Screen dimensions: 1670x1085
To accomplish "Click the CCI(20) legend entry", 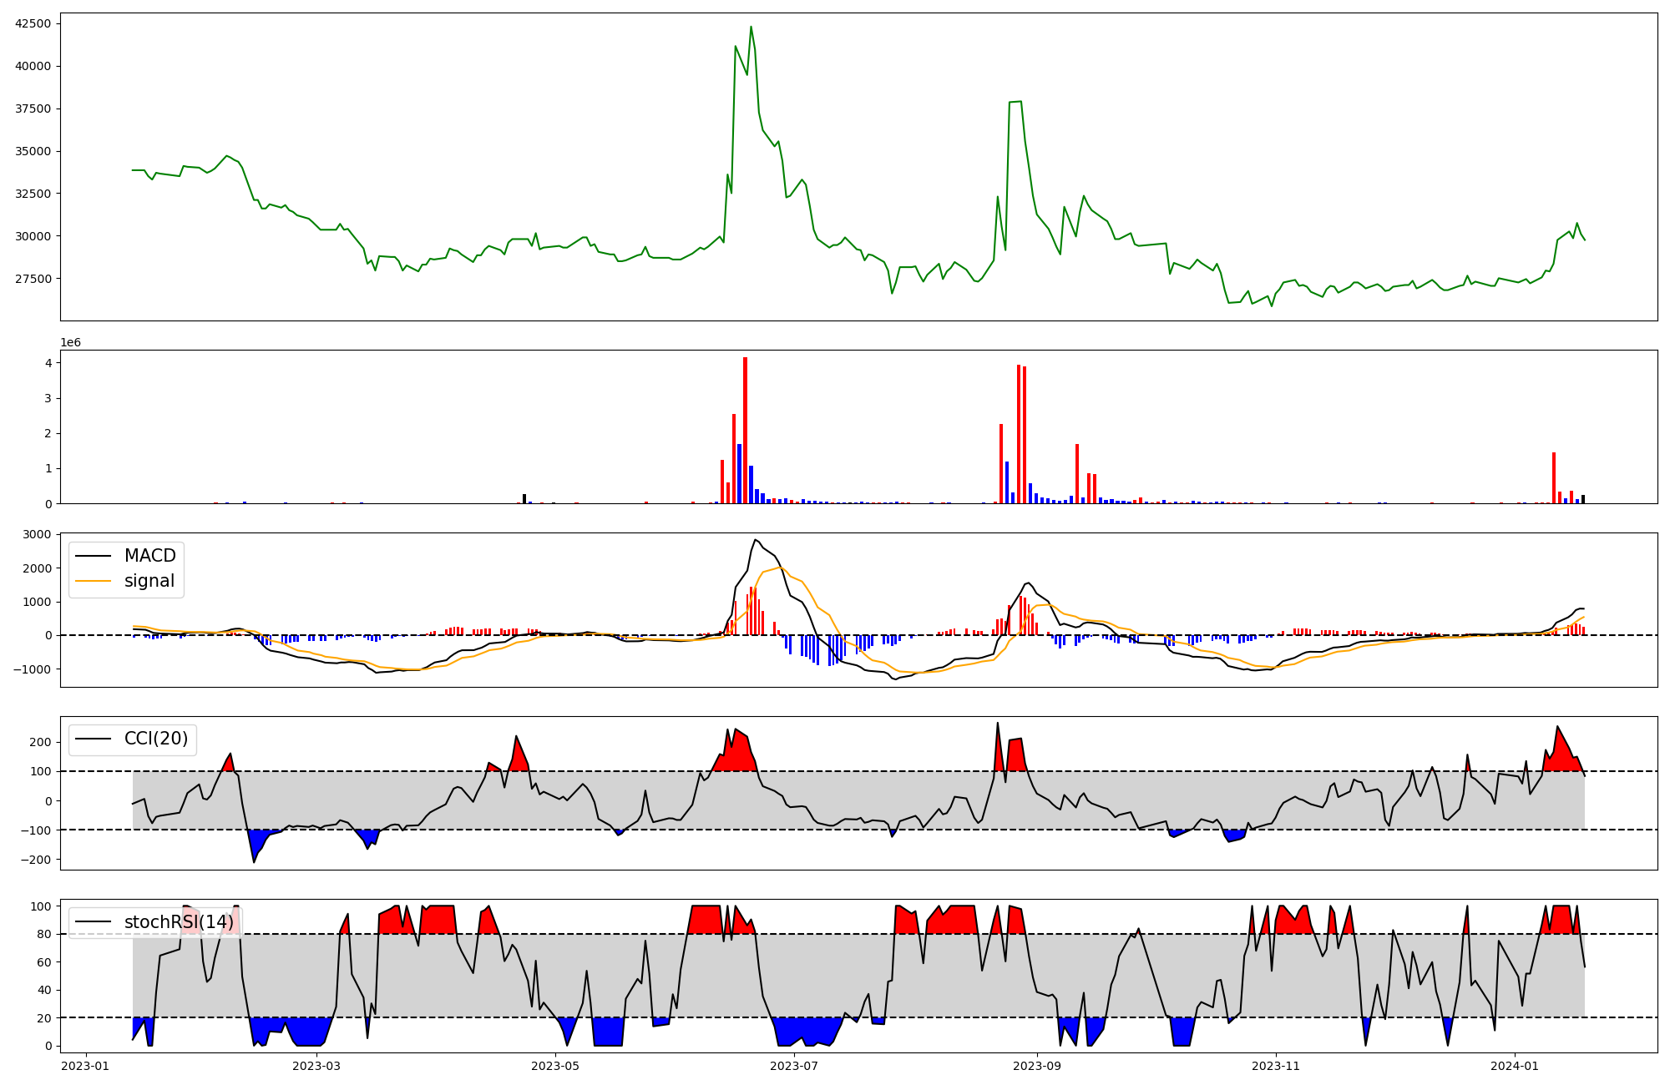I will coord(155,739).
